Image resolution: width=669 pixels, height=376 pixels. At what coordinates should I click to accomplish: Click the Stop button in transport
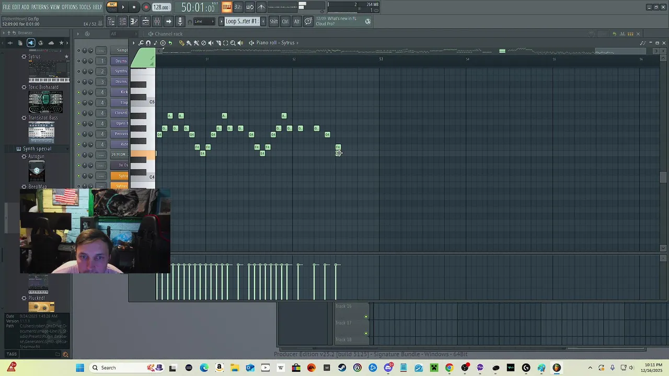pos(134,7)
